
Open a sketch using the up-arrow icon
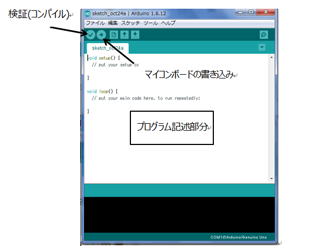coord(124,35)
